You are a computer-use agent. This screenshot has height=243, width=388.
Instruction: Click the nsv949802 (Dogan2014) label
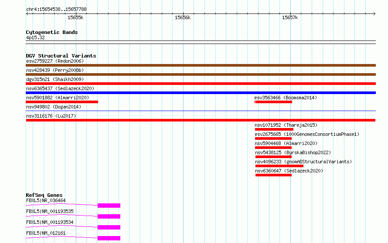pos(54,107)
